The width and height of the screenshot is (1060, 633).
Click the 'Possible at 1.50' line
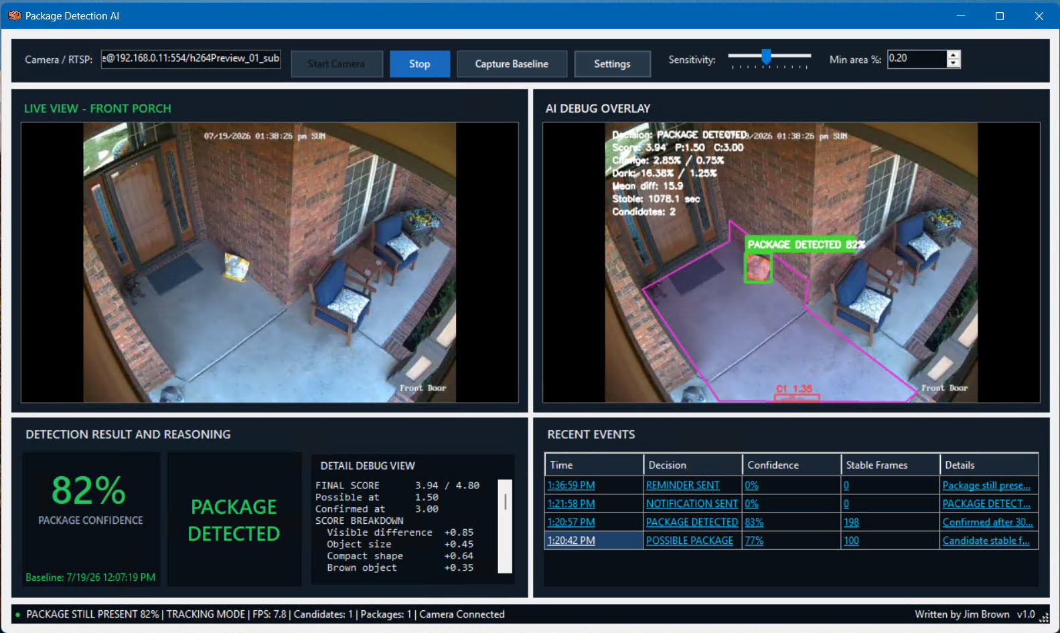point(377,497)
